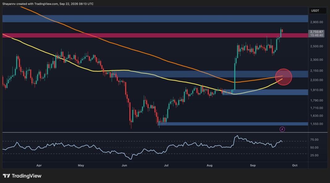Click the RSI 25.00 level label
Screen dimensions: 330x183
click(x=314, y=155)
